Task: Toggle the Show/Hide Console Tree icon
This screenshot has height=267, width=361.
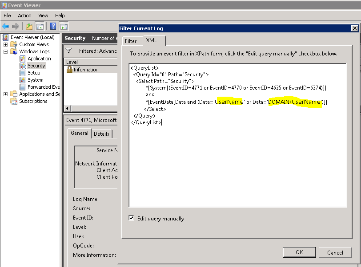Action: pos(40,27)
